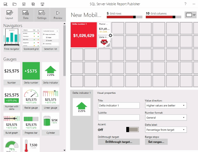Click the save as icon
Screen dimensions: 198x152
pyautogui.click(x=33, y=4)
